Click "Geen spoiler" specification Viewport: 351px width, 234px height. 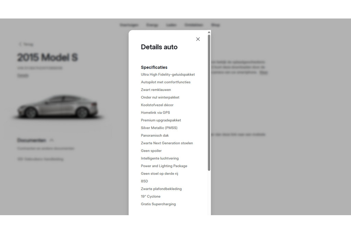click(151, 150)
